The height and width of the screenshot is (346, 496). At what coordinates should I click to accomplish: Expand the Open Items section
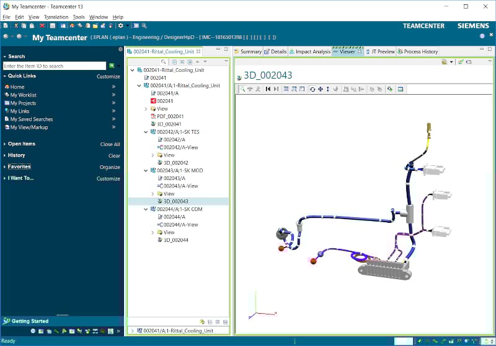point(4,144)
